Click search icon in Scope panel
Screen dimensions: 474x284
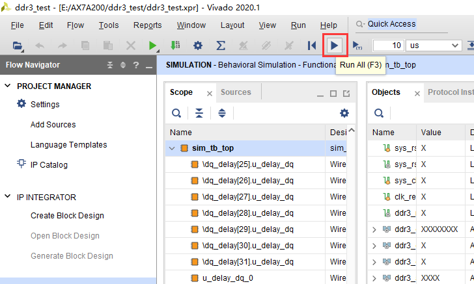click(176, 113)
